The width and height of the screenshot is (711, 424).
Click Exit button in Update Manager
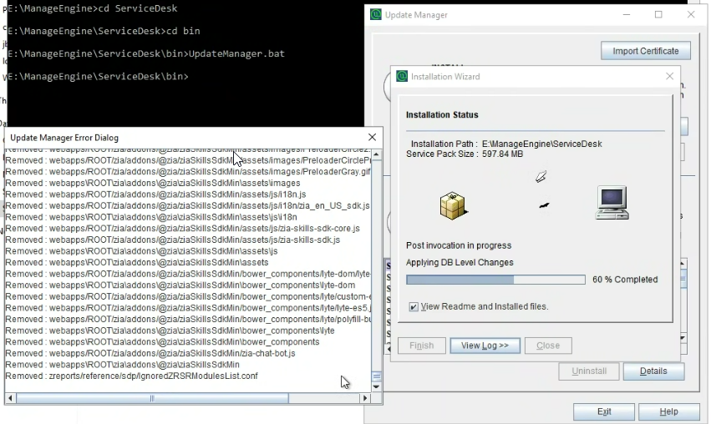604,411
